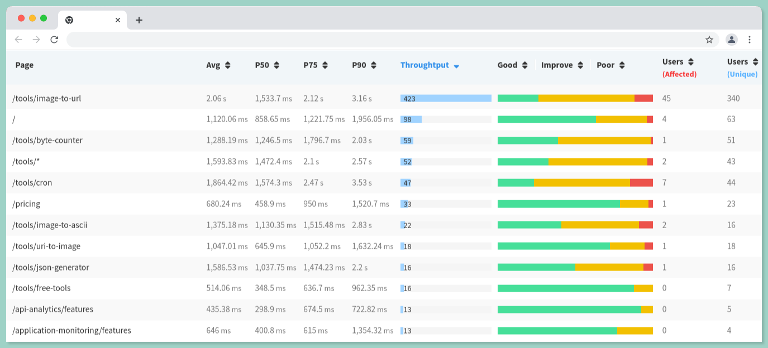Open a new tab with the plus icon
This screenshot has width=768, height=348.
(139, 20)
